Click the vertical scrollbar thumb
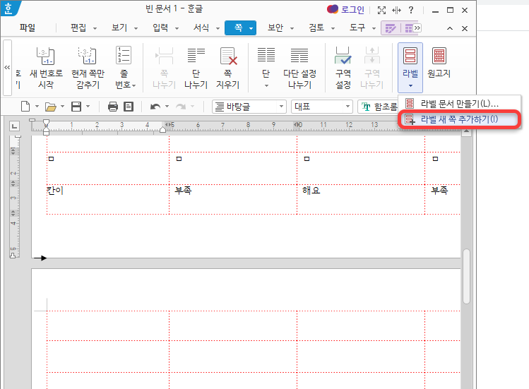 point(467,276)
